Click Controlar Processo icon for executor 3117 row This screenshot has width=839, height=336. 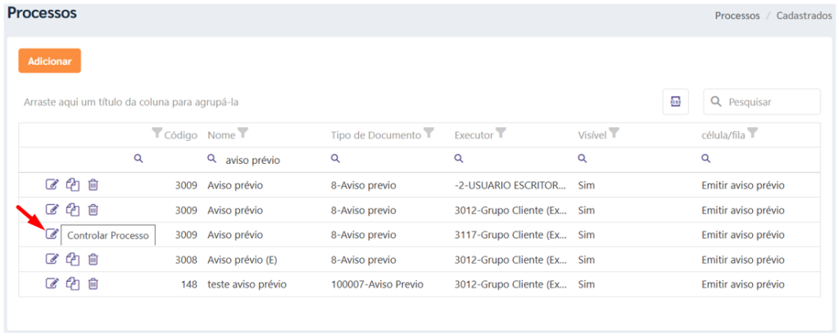pos(52,234)
